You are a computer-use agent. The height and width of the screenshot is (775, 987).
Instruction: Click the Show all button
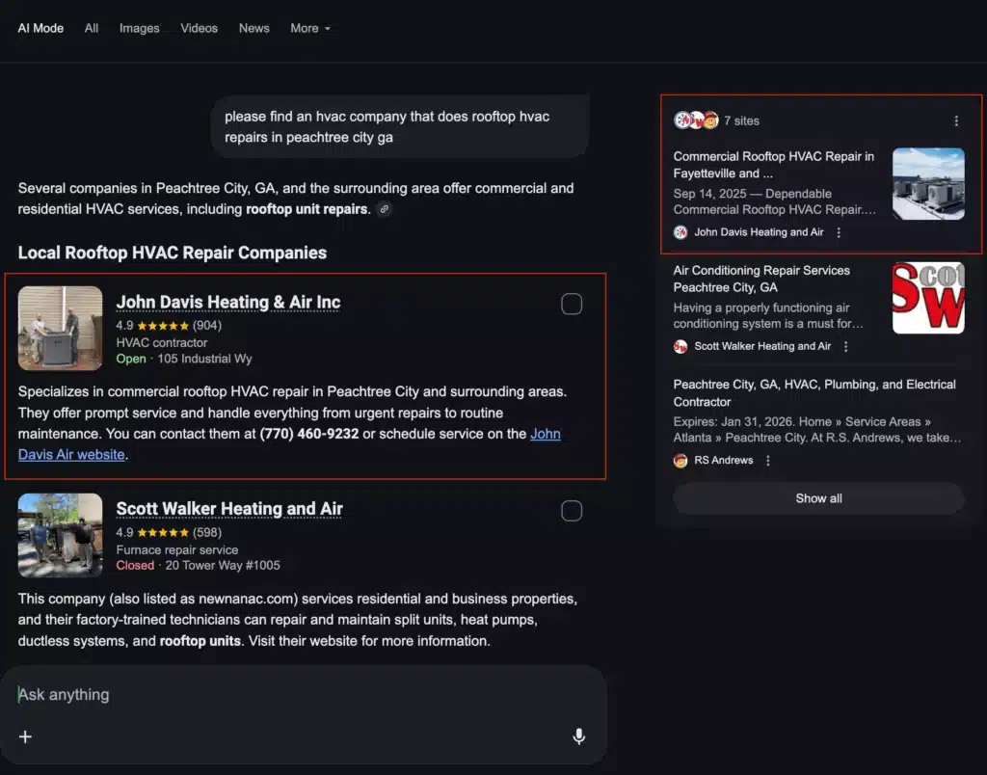click(818, 498)
